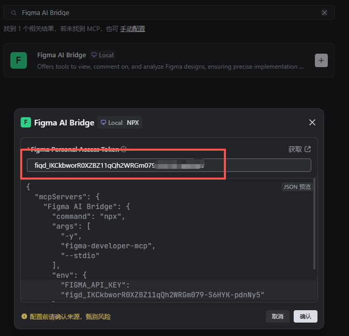Clear the search field with X icon
This screenshot has height=336, width=349.
click(x=324, y=12)
